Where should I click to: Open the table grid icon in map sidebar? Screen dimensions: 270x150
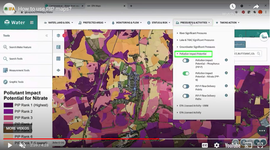coord(58,59)
